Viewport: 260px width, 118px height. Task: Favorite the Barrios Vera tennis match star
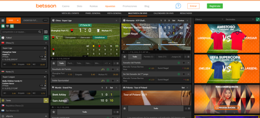tap(125, 57)
